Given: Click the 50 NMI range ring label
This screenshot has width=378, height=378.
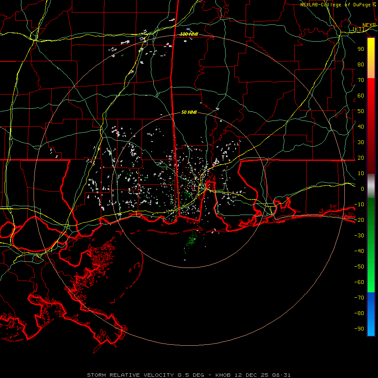Looking at the screenshot, I should pyautogui.click(x=189, y=112).
